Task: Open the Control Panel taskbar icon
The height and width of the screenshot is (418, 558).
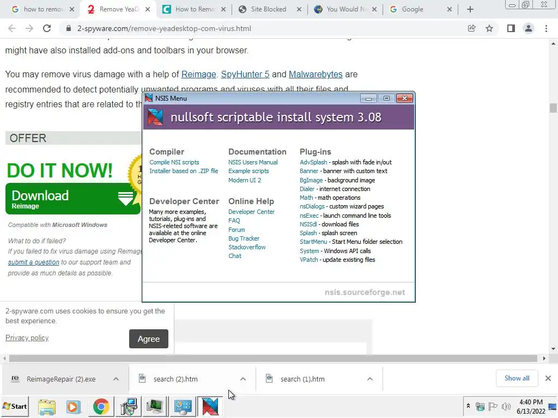Action: pyautogui.click(x=183, y=407)
